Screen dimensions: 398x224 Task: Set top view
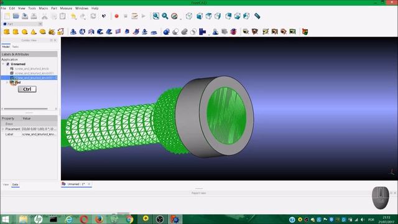(x=209, y=16)
